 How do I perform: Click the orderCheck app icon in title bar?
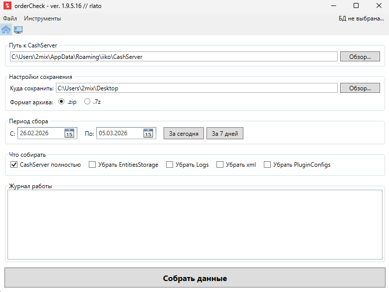point(6,6)
